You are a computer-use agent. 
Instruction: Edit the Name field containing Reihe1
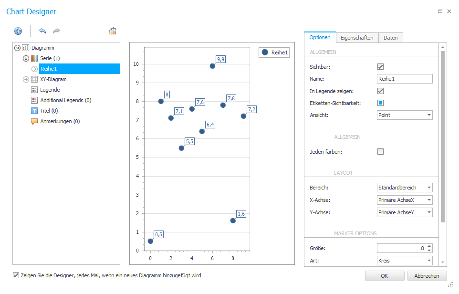tap(405, 79)
